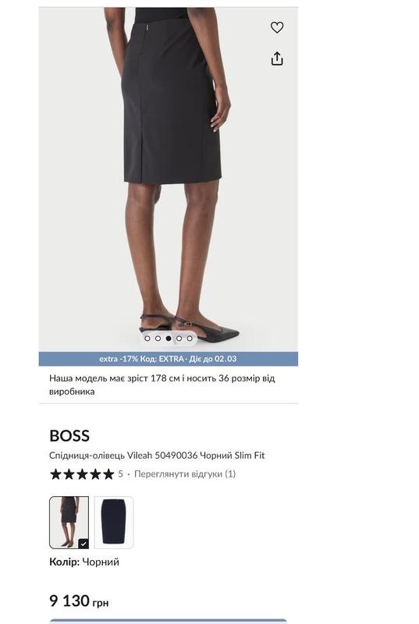The width and height of the screenshot is (419, 624).
Task: Open the BOSS brand page
Action: click(x=69, y=436)
